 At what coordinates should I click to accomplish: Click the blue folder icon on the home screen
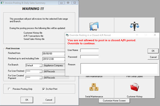(x=94, y=26)
